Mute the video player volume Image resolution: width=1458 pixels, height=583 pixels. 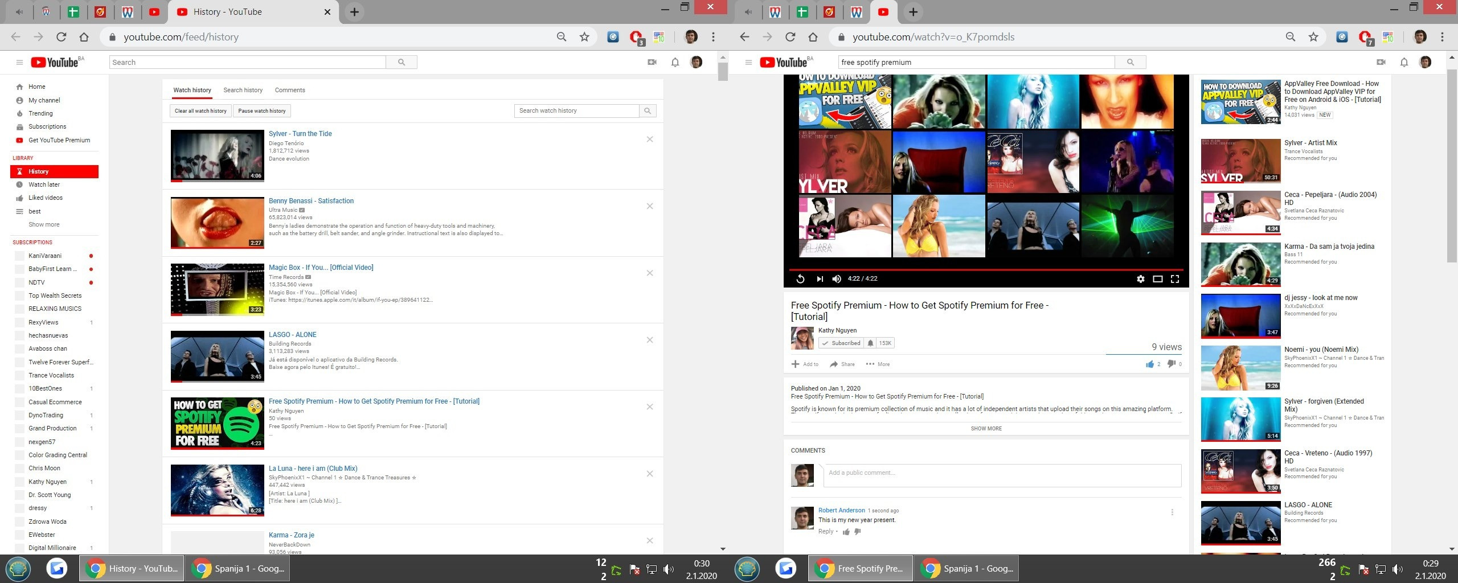tap(837, 279)
